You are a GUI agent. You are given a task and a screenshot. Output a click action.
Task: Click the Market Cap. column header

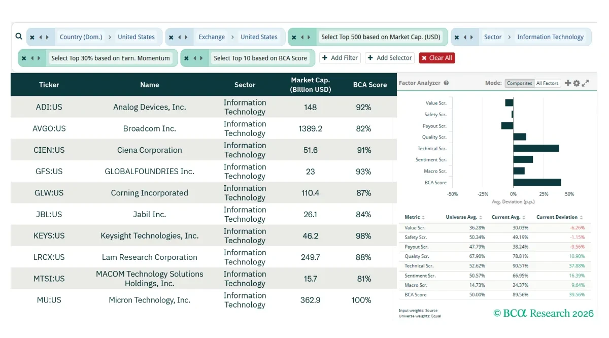(310, 85)
